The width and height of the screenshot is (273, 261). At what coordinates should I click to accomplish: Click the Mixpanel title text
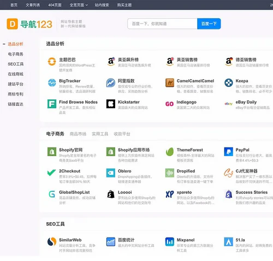point(186,240)
